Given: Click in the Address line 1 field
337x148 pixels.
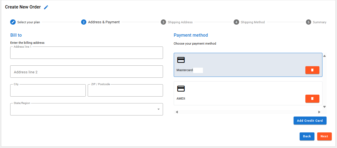Looking at the screenshot, I should pyautogui.click(x=86, y=53).
